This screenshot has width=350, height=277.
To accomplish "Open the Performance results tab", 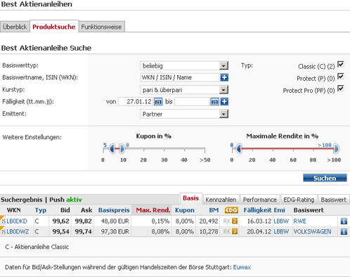I will click(260, 200).
